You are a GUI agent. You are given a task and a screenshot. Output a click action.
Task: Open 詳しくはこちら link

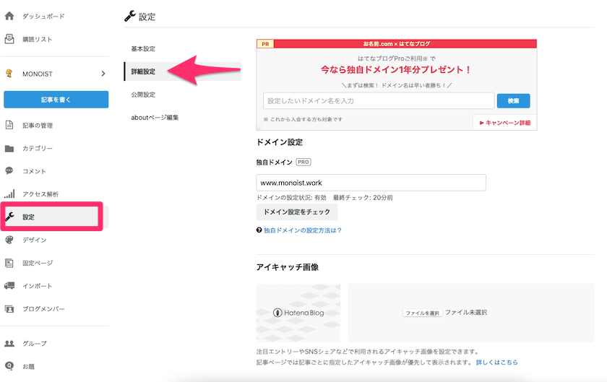496,363
